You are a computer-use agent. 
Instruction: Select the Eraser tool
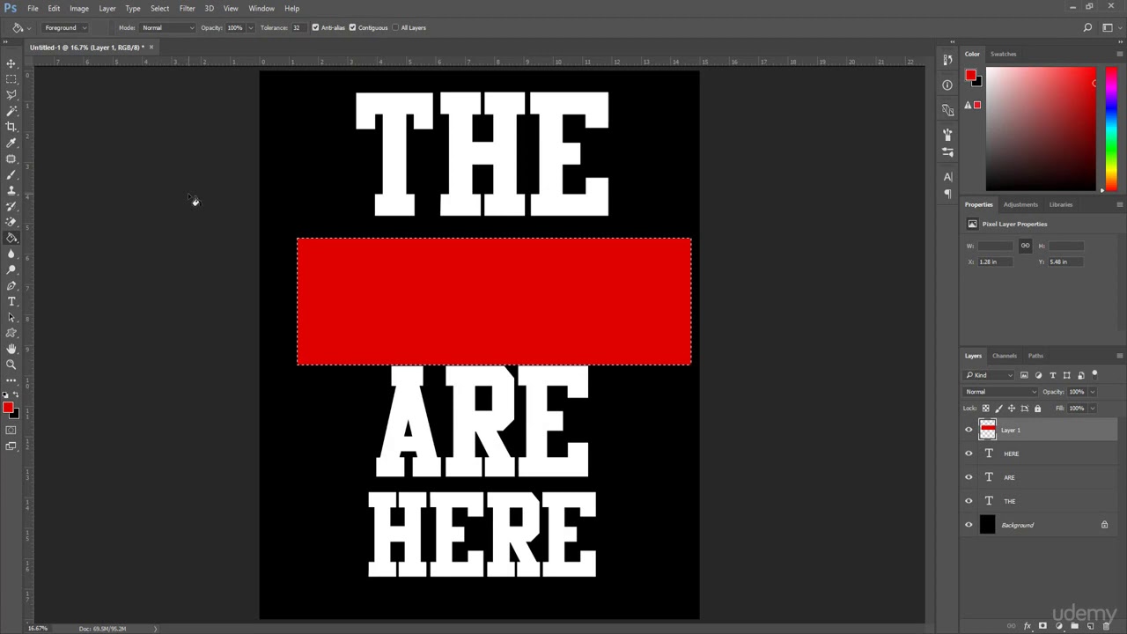pos(11,222)
